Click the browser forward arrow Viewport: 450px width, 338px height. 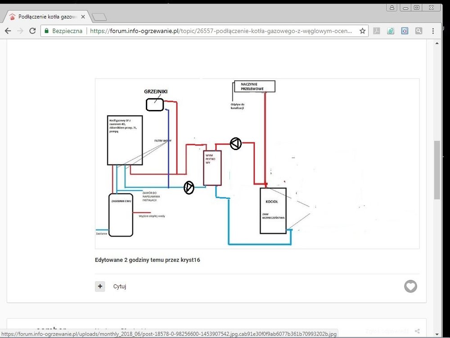20,31
